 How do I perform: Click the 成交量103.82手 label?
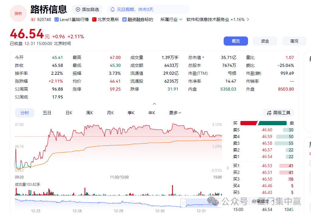pos(28,185)
